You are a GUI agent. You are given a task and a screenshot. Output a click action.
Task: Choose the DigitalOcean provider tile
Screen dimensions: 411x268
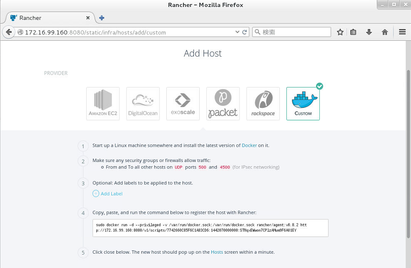pos(143,104)
